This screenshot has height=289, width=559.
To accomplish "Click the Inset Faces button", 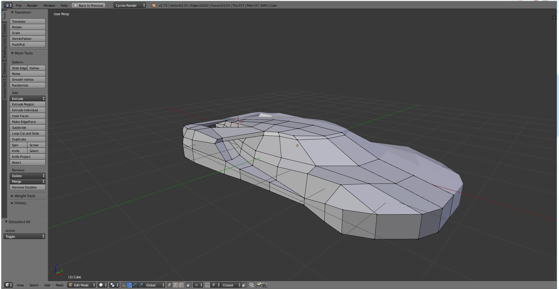I will 27,116.
